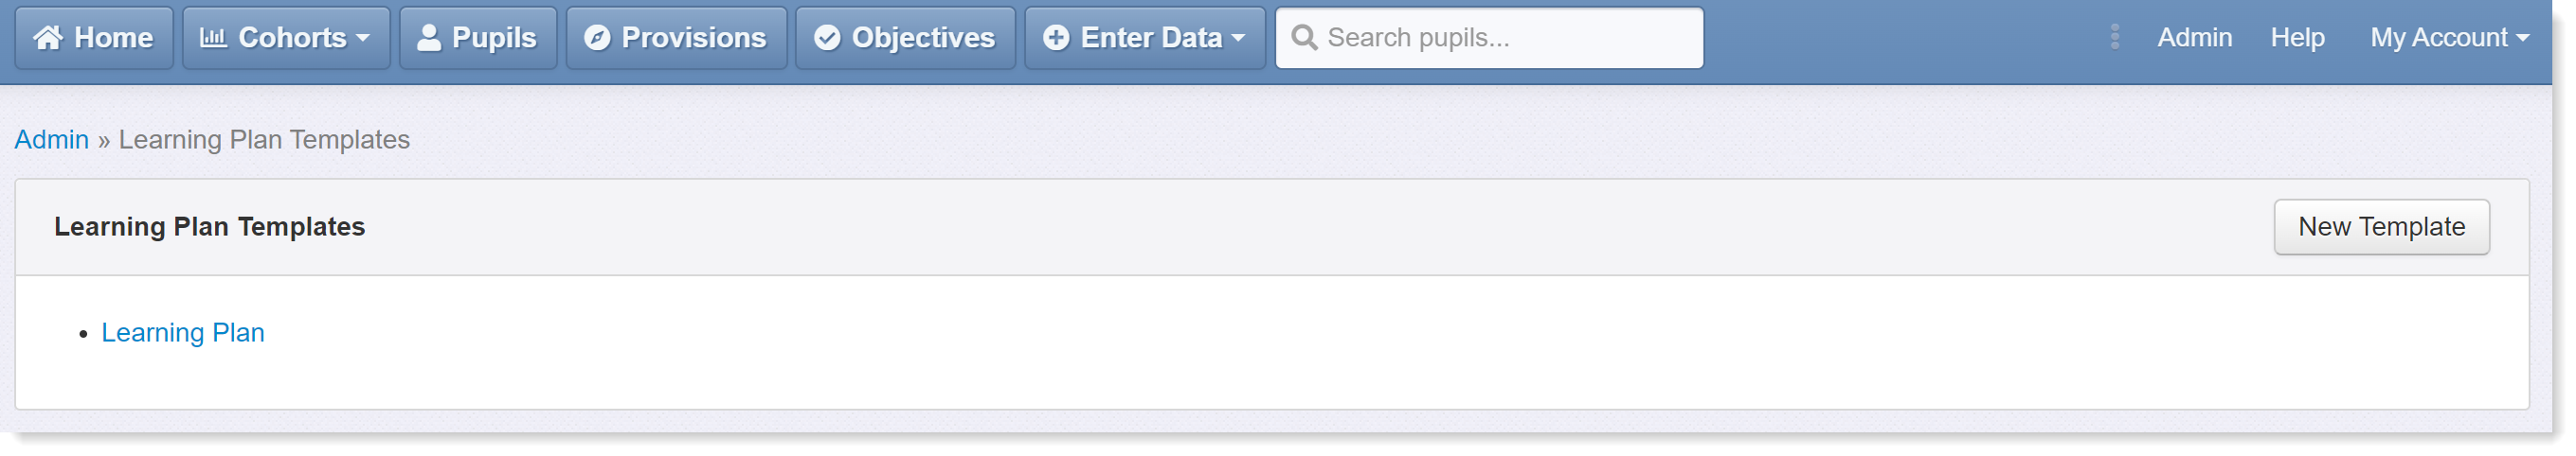Expand the Cohorts dropdown caret

pos(363,39)
